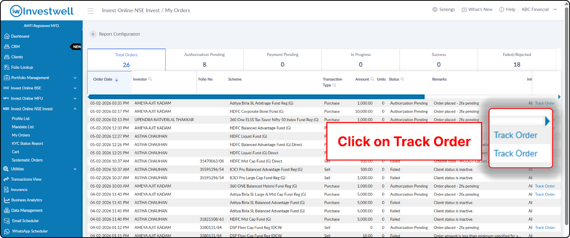
Task: Expand Portfolio Management chevron
Action: click(x=75, y=78)
